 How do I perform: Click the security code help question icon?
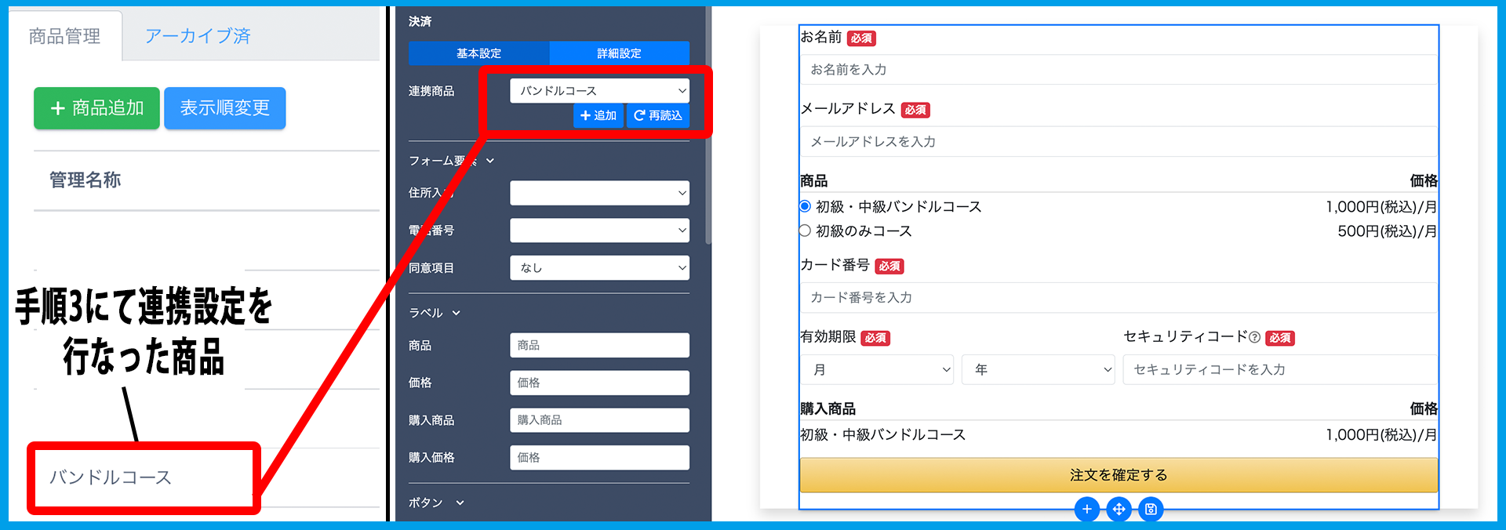(x=1254, y=337)
